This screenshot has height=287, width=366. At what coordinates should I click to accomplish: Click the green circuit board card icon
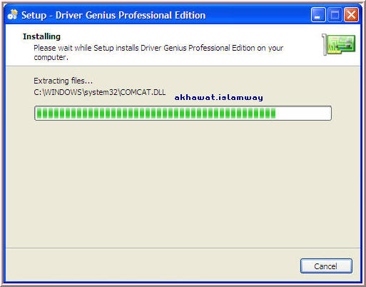(339, 44)
